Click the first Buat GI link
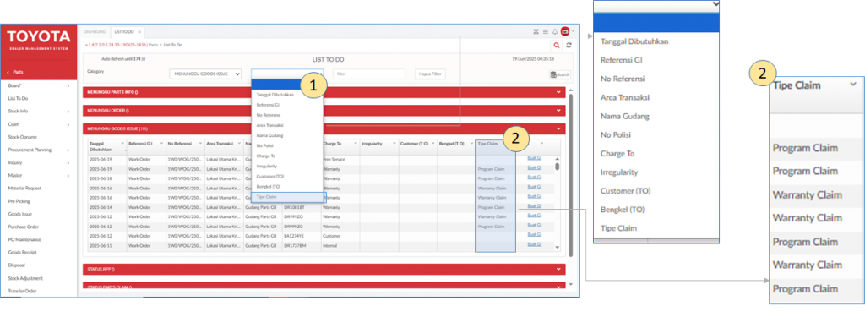Screen dimensions: 865x328 (x=535, y=159)
